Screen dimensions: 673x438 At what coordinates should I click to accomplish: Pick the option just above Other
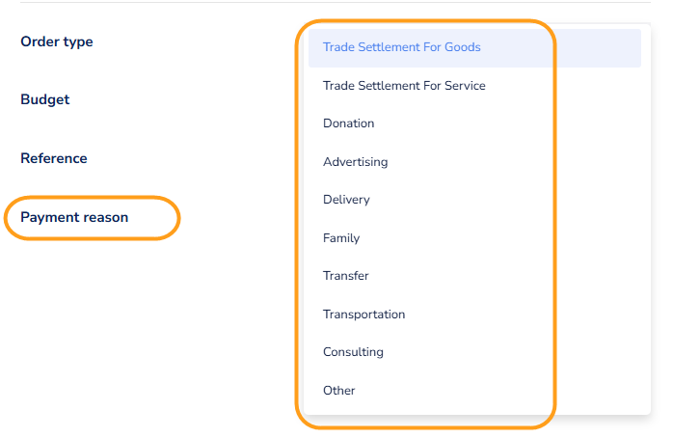(x=354, y=352)
